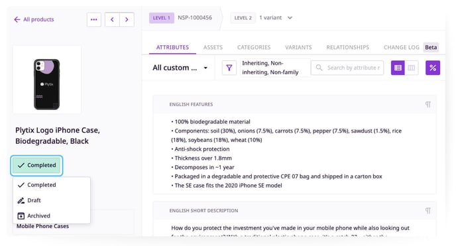Open the Change Log tab
This screenshot has width=456, height=246.
[402, 47]
